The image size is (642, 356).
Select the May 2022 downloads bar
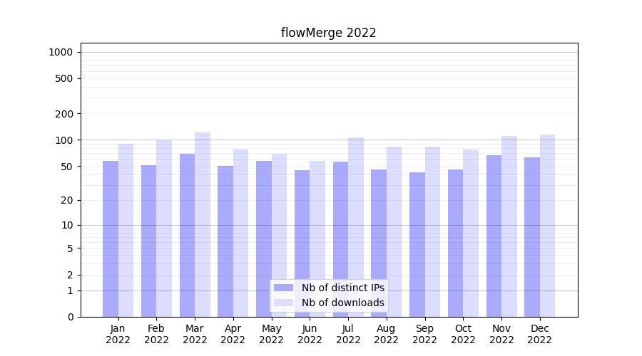(x=279, y=235)
